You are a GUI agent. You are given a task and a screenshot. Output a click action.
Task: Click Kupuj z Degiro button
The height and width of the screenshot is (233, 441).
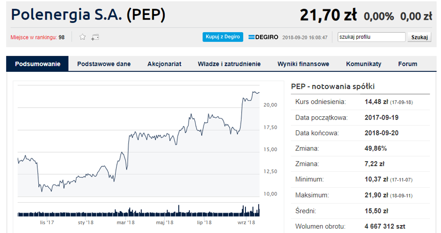[223, 37]
